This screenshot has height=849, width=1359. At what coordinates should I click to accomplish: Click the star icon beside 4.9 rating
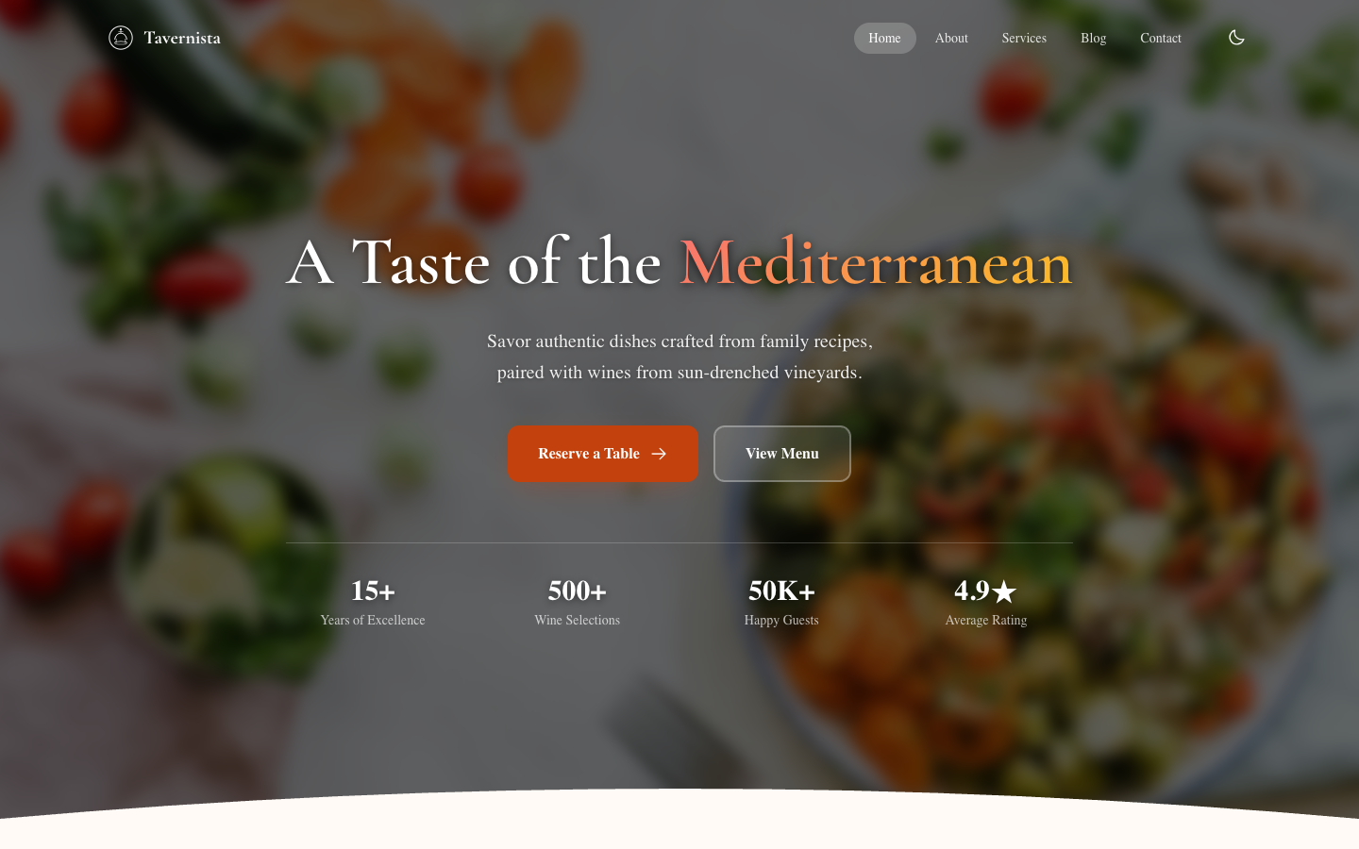1004,591
